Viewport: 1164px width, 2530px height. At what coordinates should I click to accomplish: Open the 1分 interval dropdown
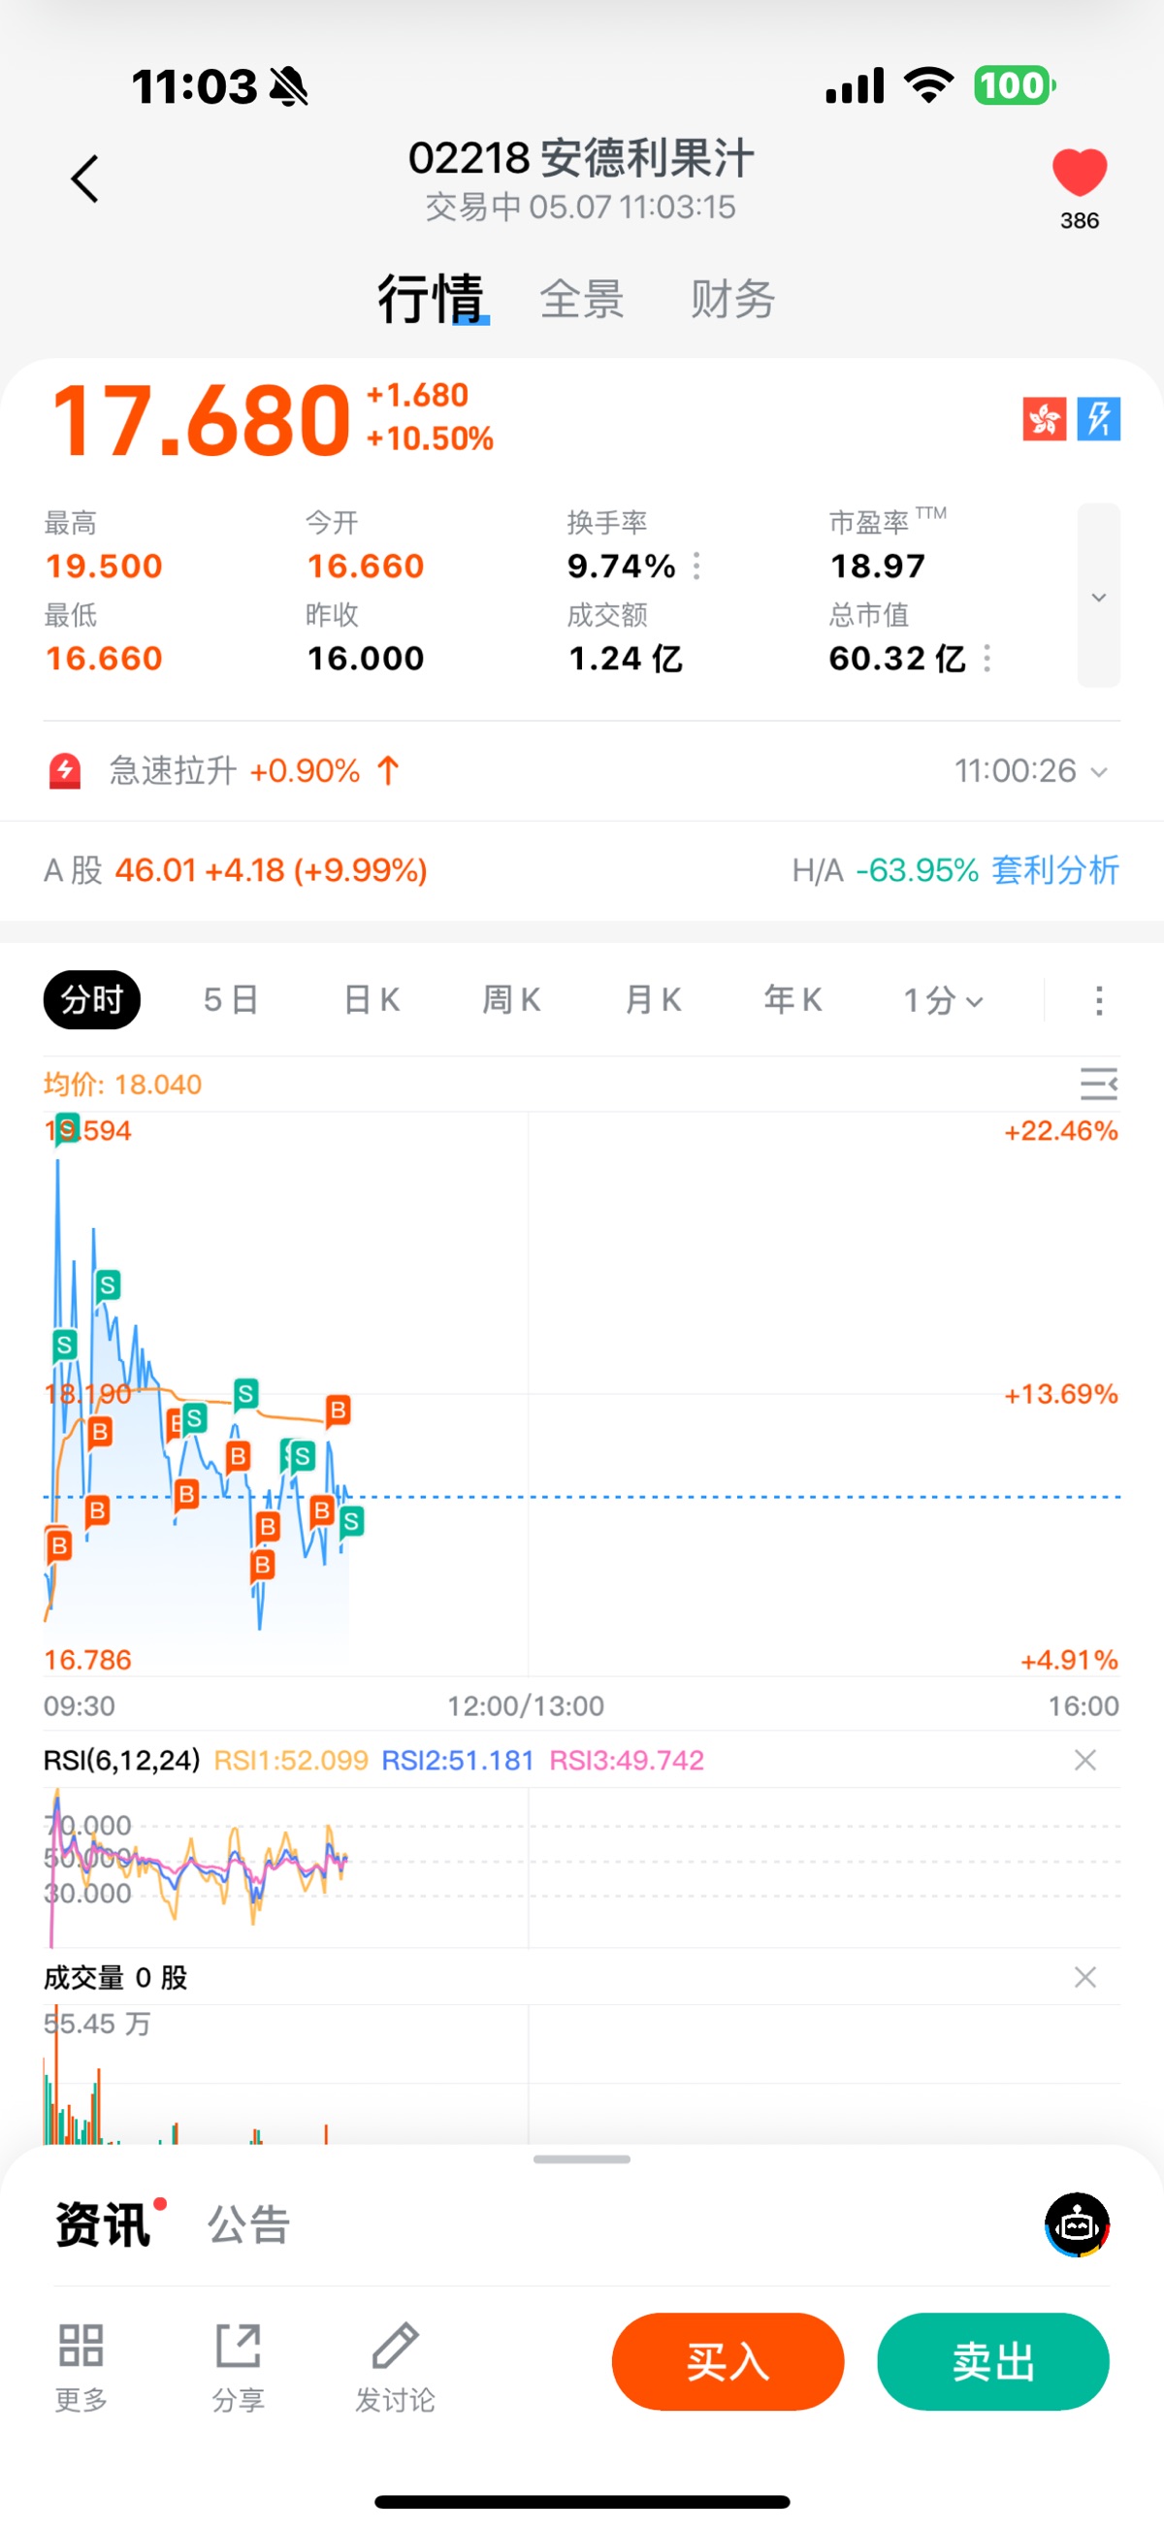pyautogui.click(x=943, y=1000)
